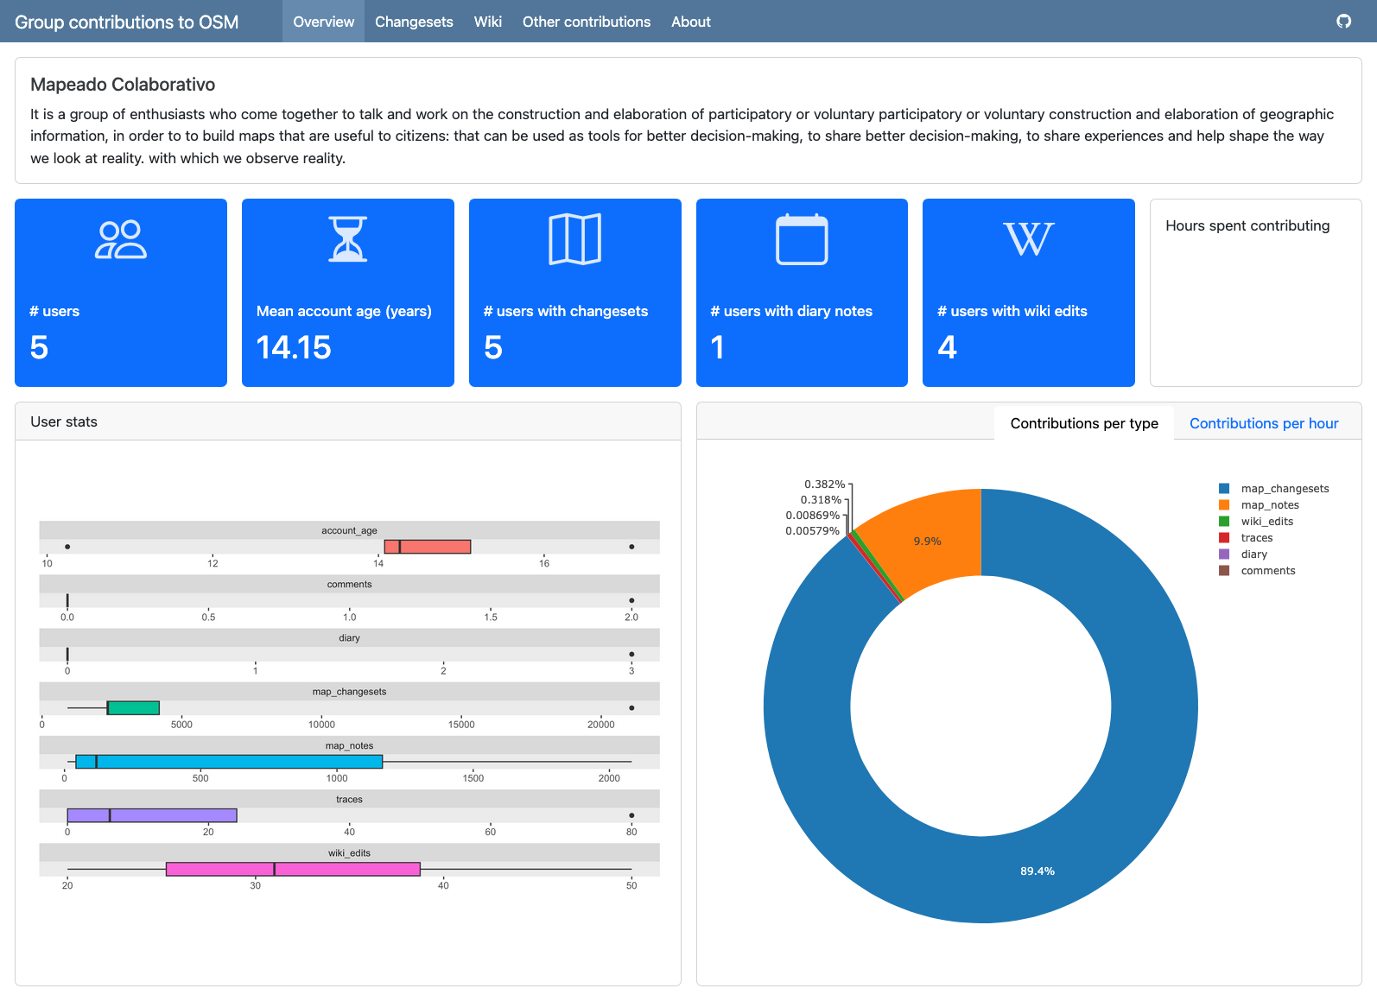Image resolution: width=1377 pixels, height=1001 pixels.
Task: Go to Other contributions page
Action: coord(587,22)
